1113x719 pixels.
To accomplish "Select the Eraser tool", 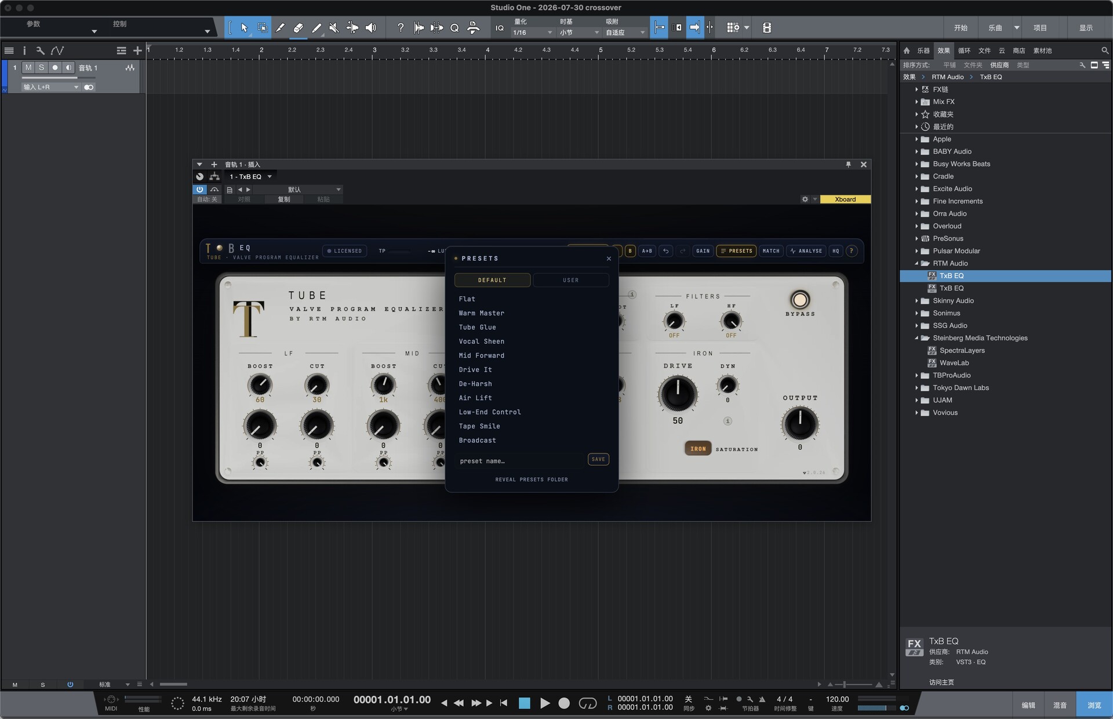I will [x=299, y=27].
